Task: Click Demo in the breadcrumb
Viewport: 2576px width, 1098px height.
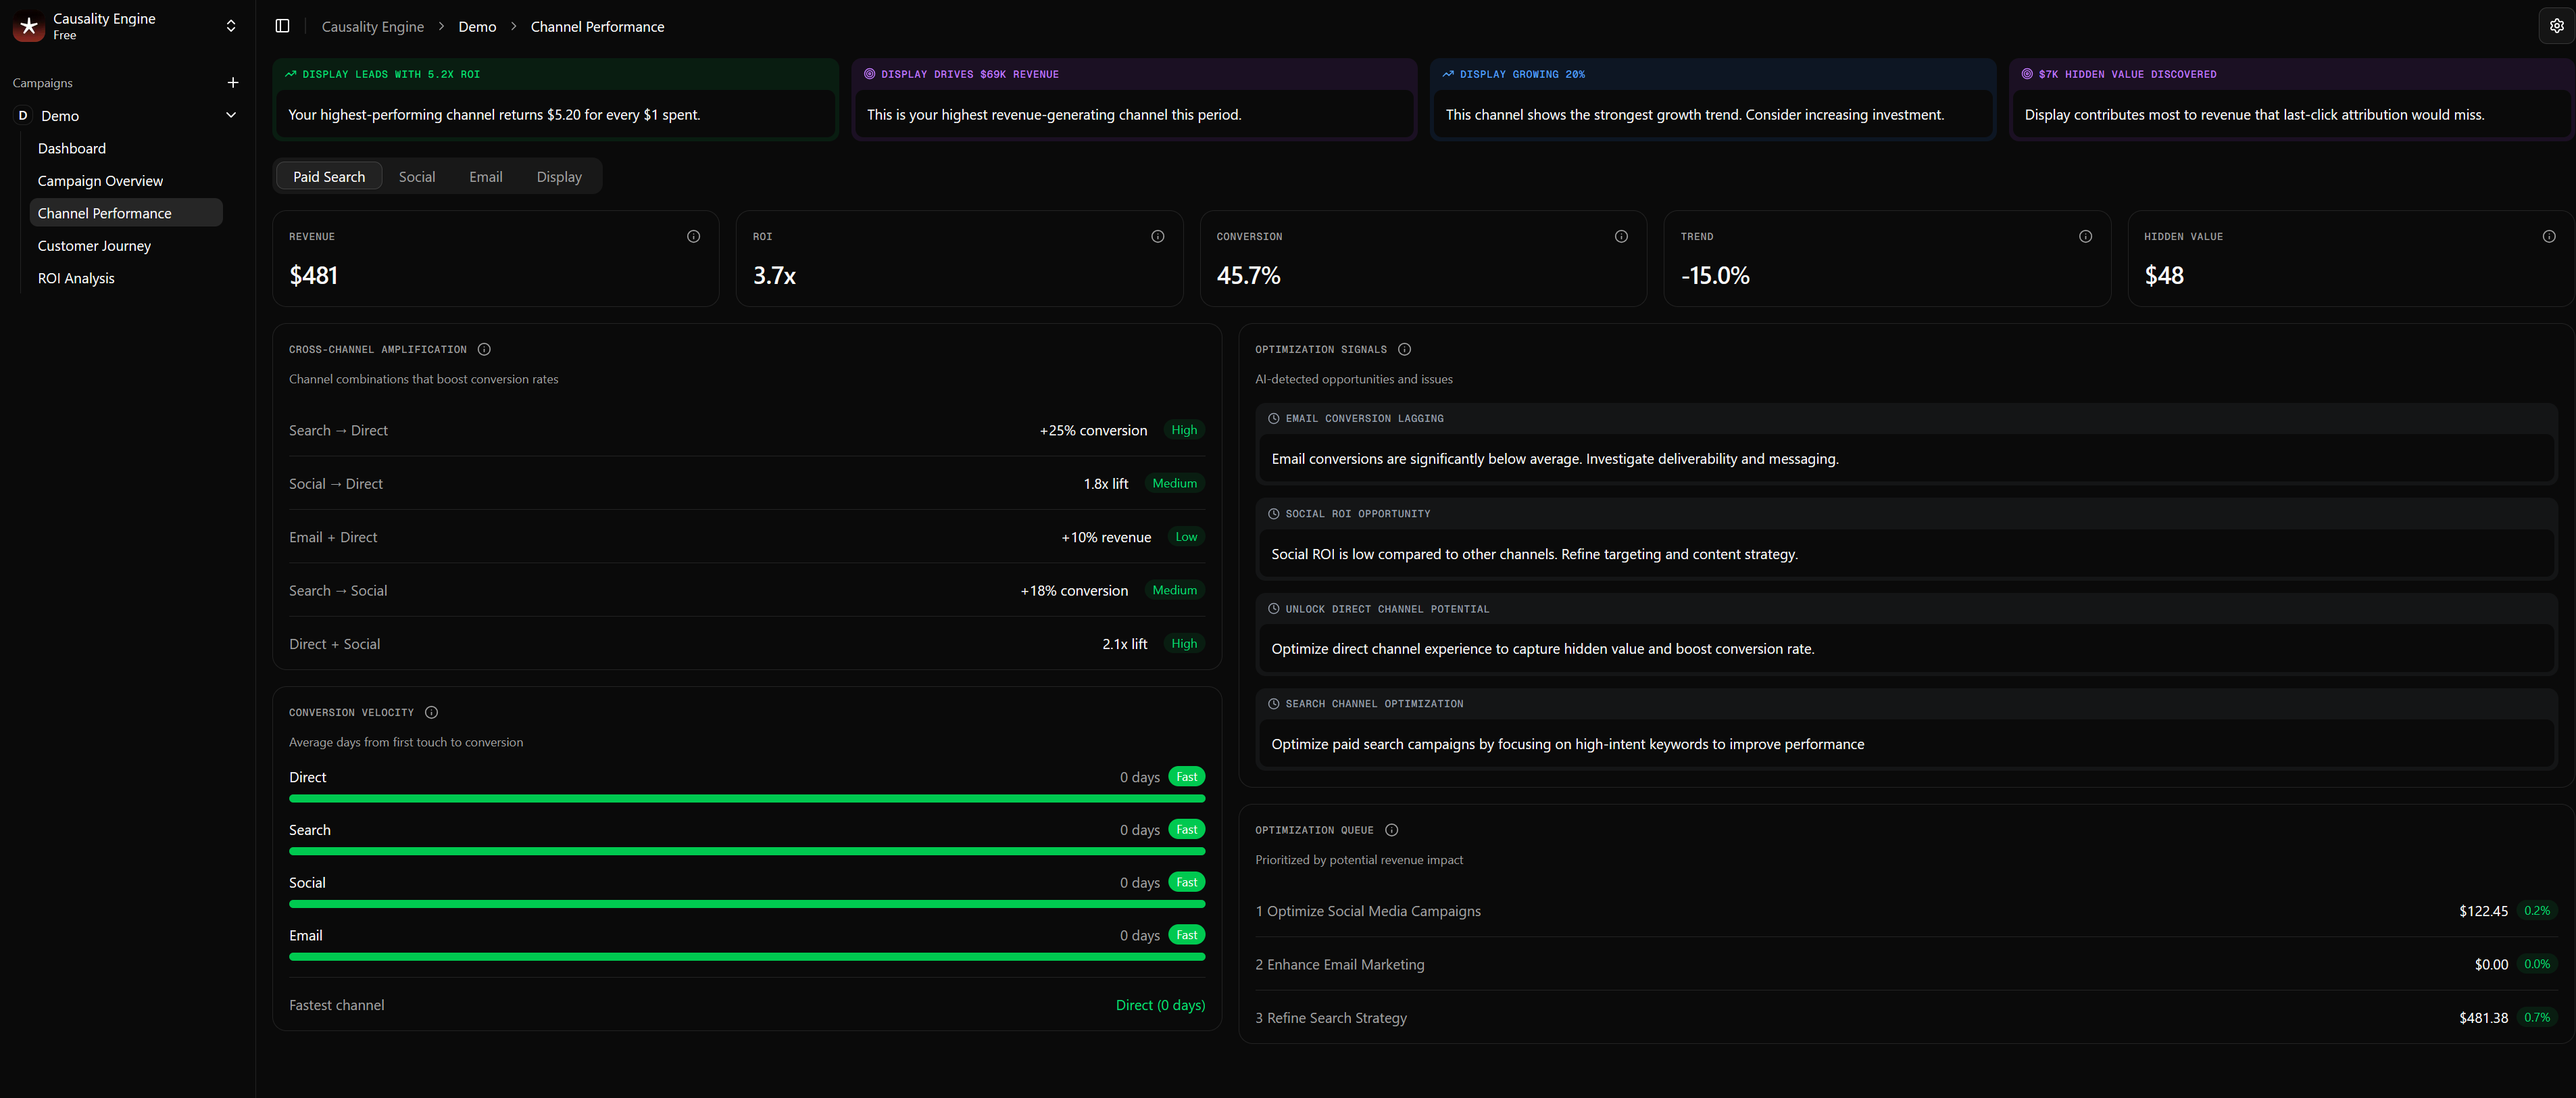Action: (477, 27)
